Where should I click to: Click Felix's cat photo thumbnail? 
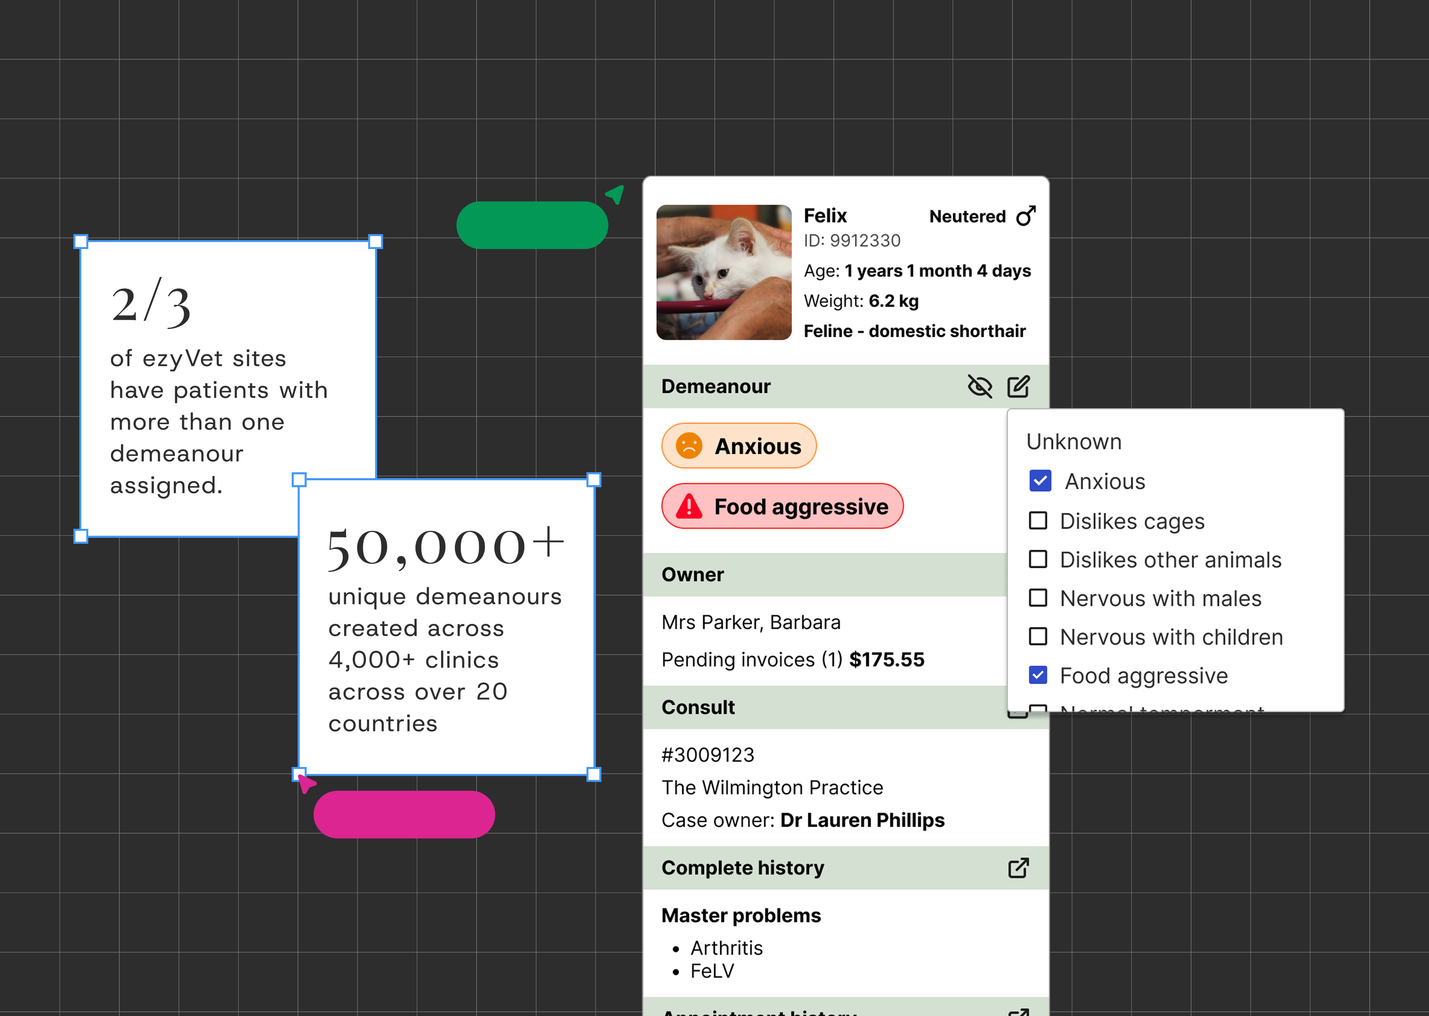click(724, 272)
